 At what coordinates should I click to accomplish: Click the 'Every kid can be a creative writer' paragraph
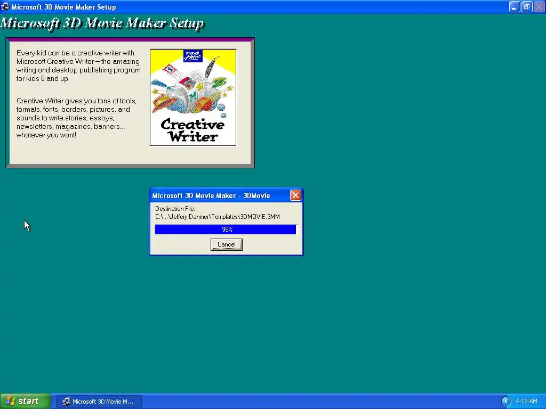click(78, 66)
